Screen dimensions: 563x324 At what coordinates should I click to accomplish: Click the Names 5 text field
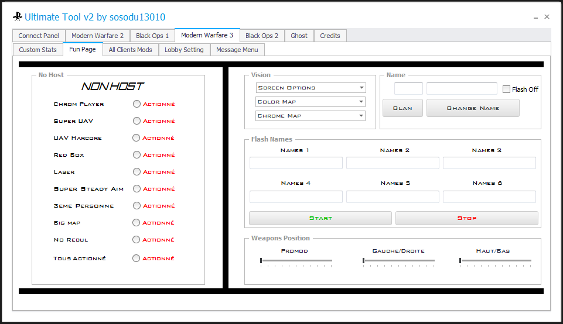393,197
